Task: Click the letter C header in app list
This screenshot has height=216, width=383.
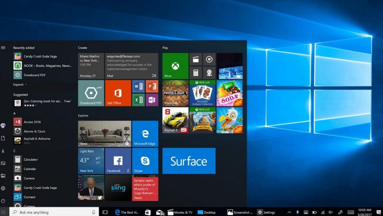Action: [x=15, y=151]
